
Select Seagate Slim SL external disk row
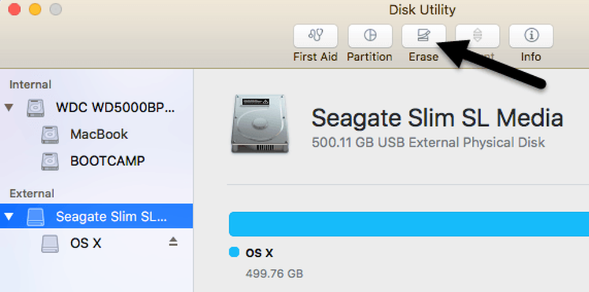pos(96,216)
